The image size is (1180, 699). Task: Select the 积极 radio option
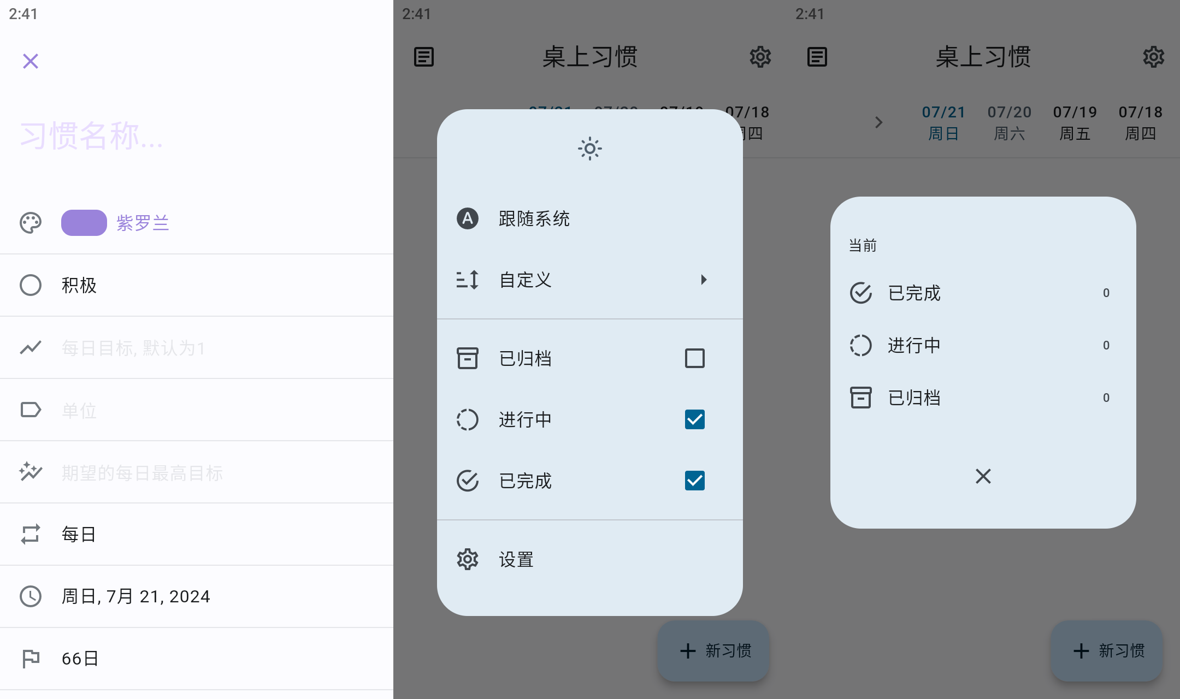point(197,285)
